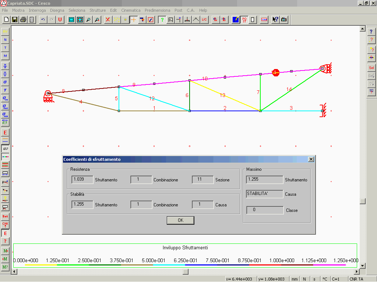
Task: Click the camera screenshot icon
Action: [x=284, y=19]
